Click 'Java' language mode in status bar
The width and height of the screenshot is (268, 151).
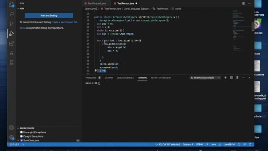click(213, 144)
